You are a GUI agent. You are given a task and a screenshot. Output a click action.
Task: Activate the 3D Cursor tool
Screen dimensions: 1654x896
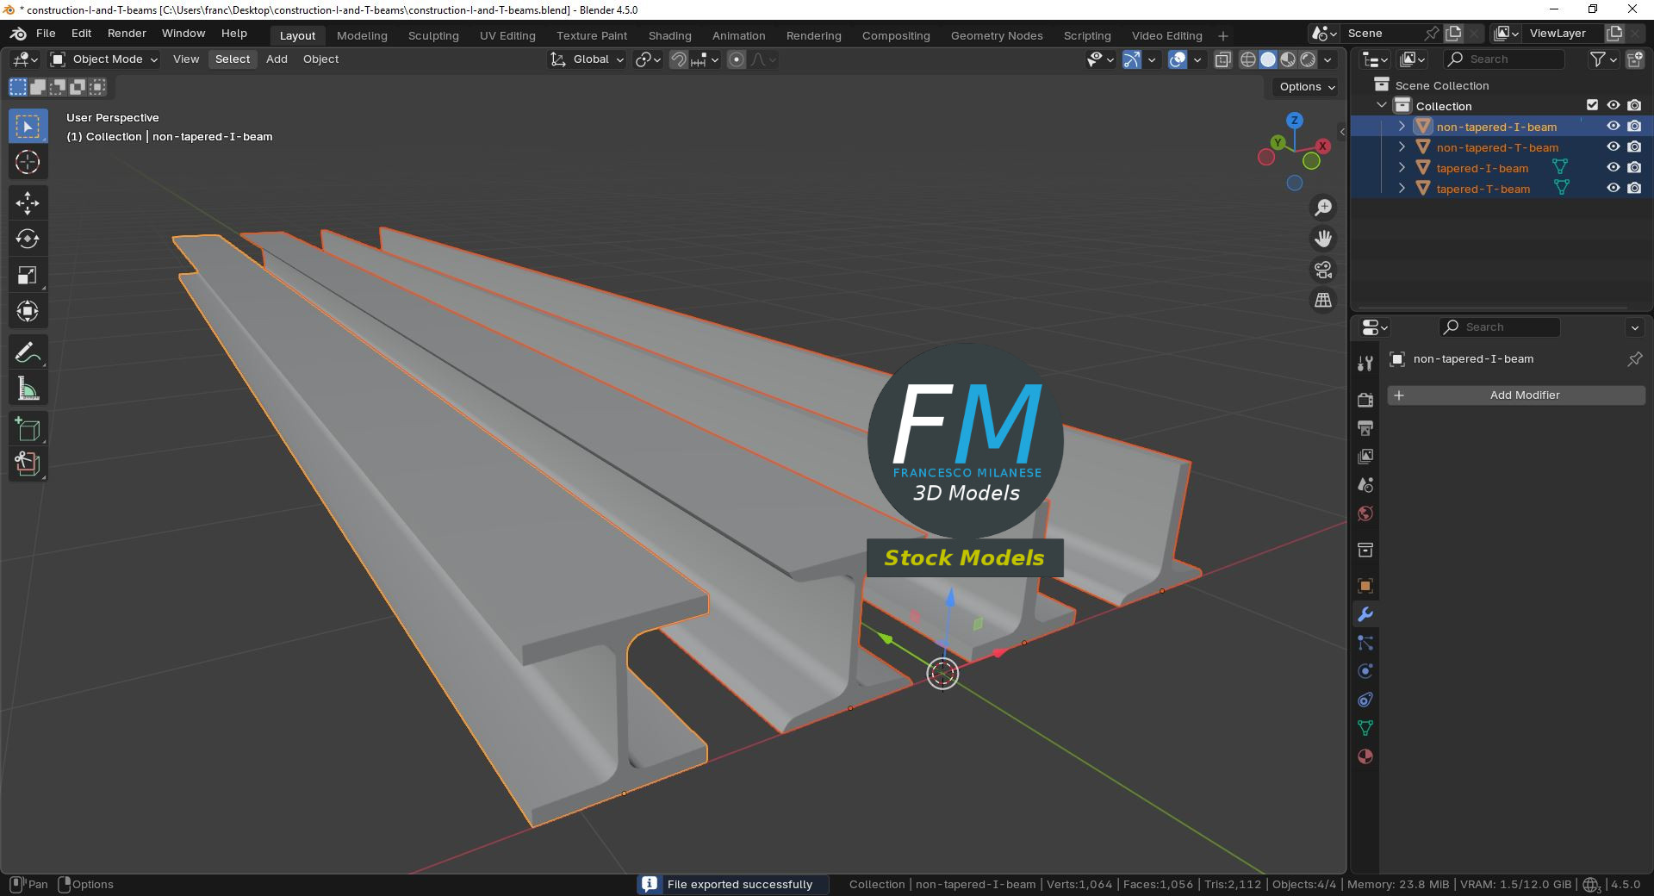tap(28, 163)
